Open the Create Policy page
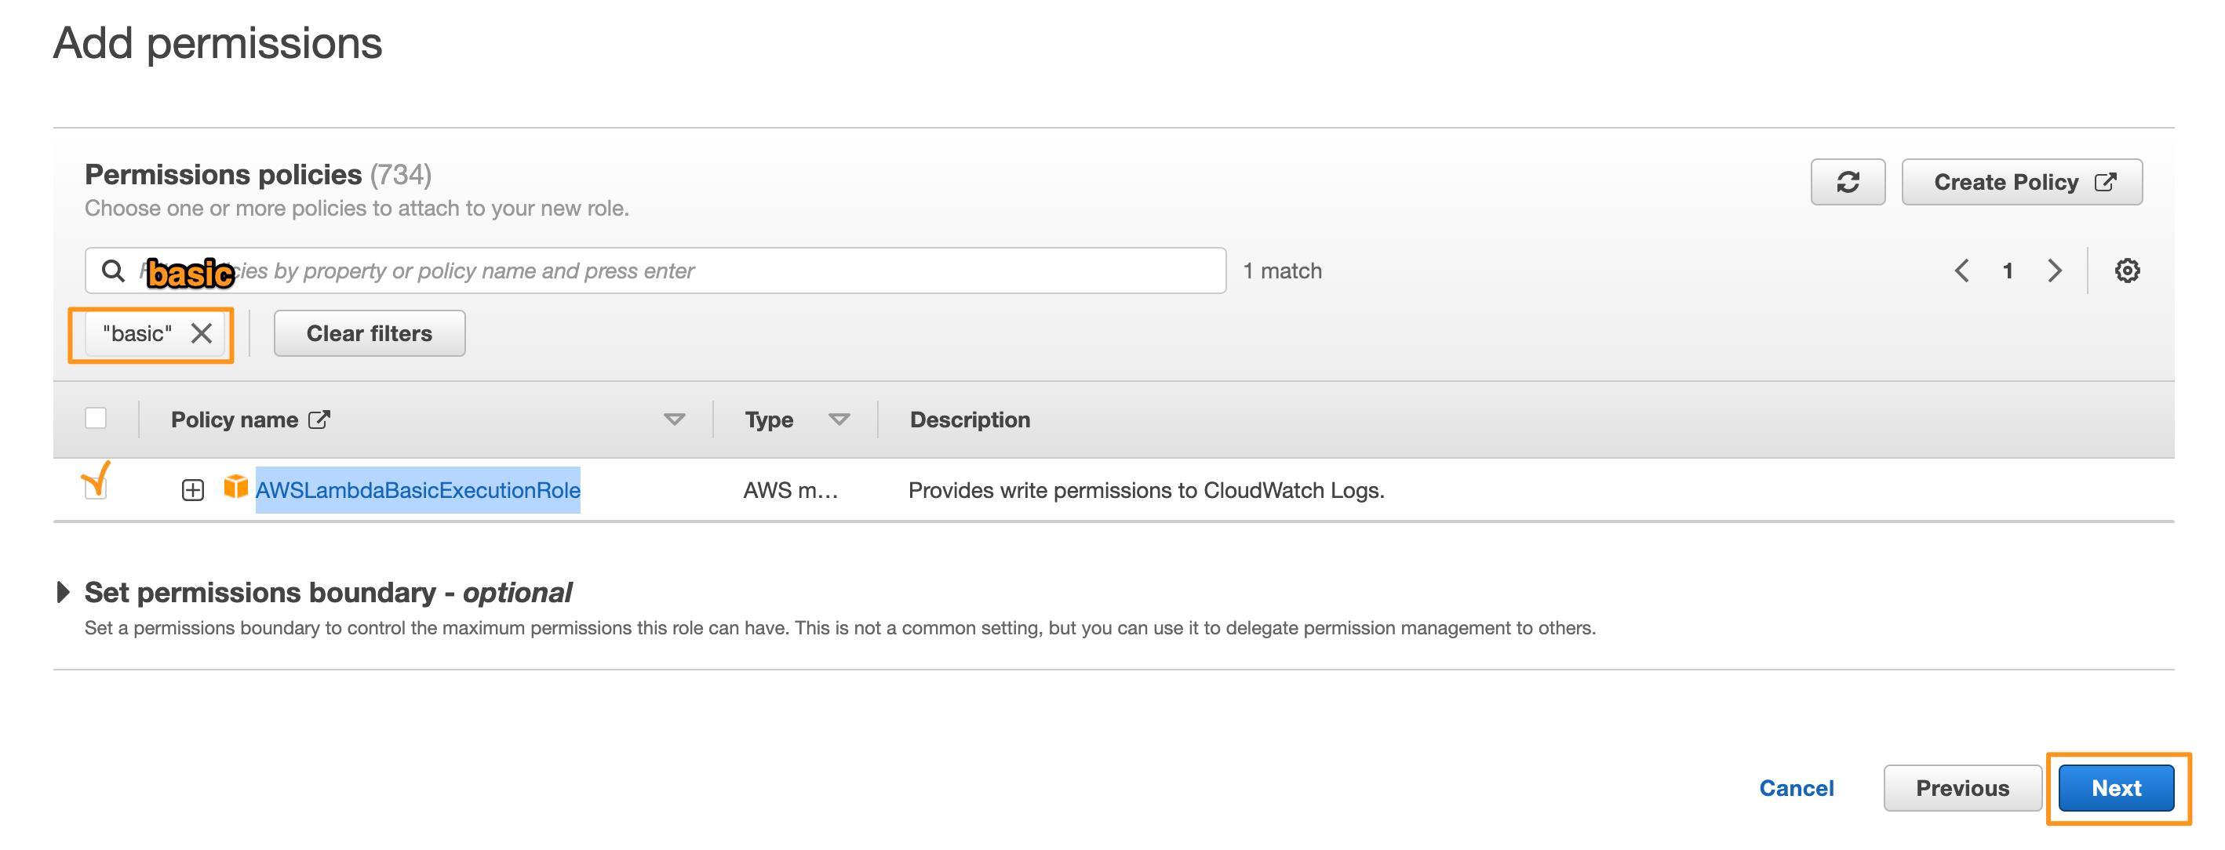The image size is (2225, 850). tap(2021, 182)
